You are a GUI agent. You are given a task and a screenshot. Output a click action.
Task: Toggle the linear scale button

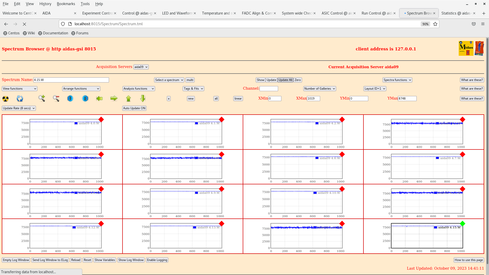point(238,99)
